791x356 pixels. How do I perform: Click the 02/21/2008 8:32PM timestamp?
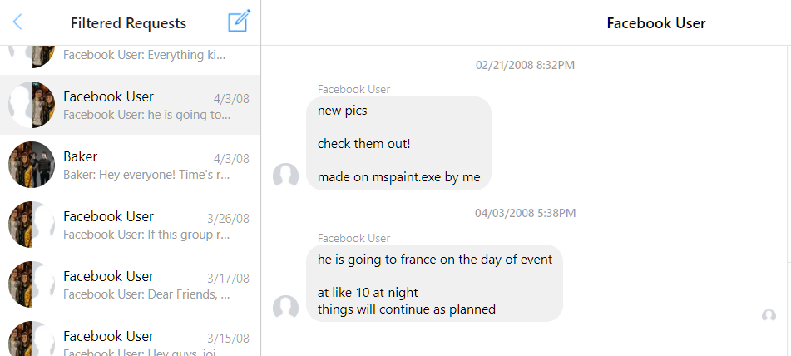point(525,65)
